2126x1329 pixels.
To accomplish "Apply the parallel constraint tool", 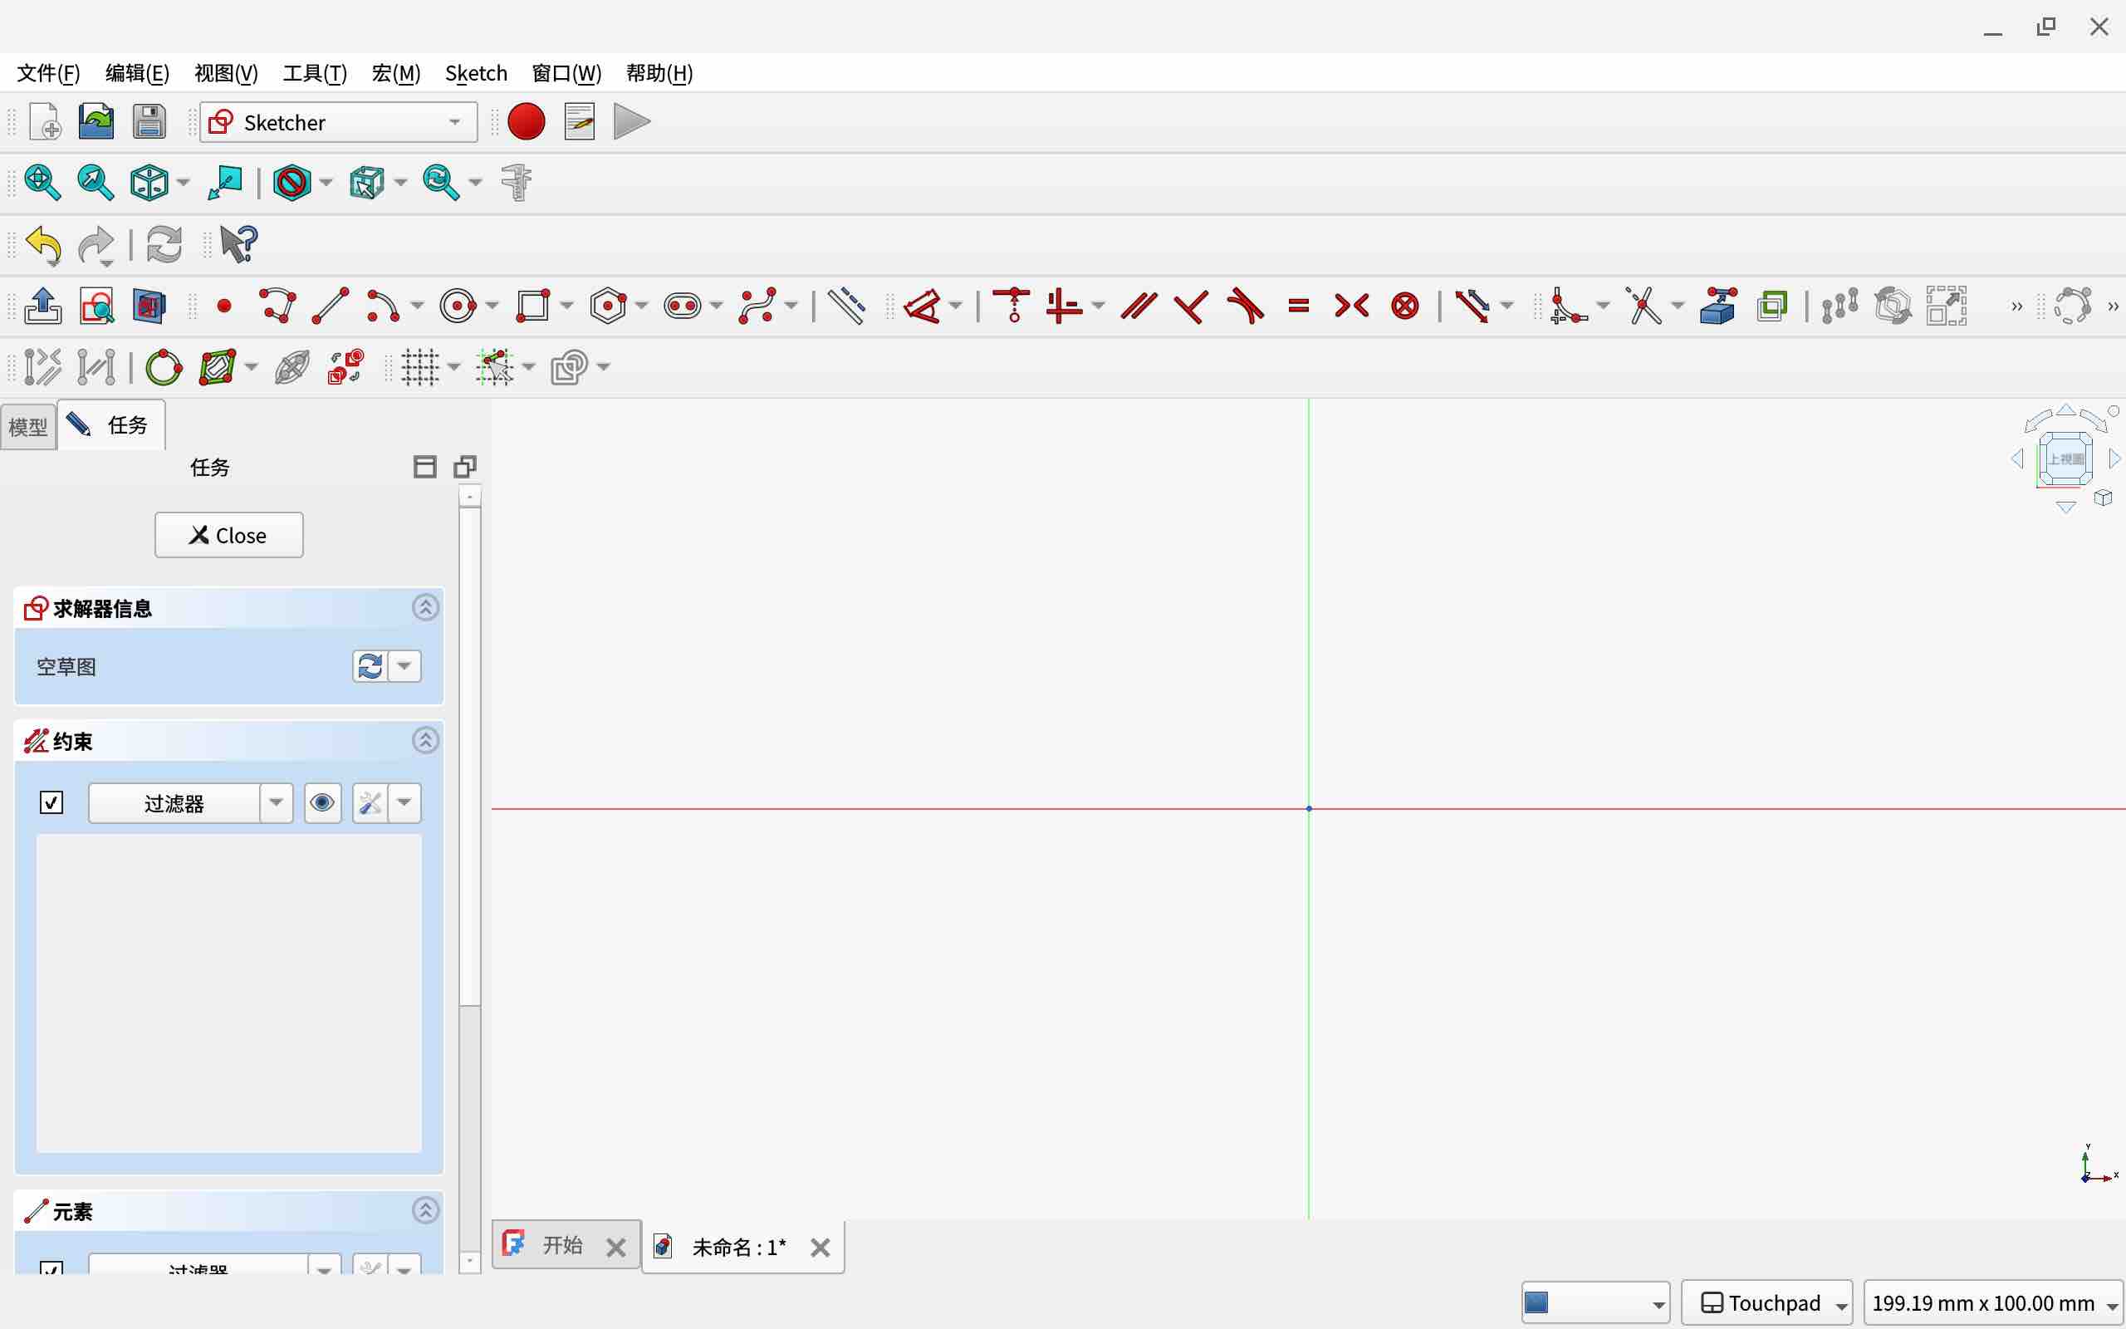I will 1139,306.
